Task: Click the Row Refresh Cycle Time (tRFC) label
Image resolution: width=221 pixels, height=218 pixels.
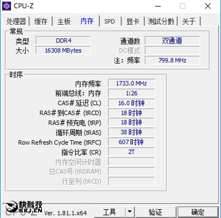Action: pos(59,143)
